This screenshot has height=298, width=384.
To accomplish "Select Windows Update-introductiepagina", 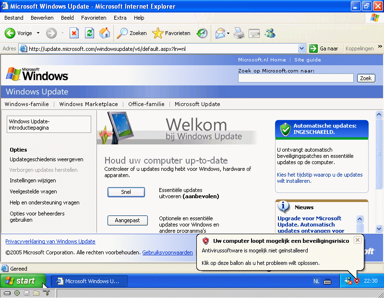I will pos(49,124).
